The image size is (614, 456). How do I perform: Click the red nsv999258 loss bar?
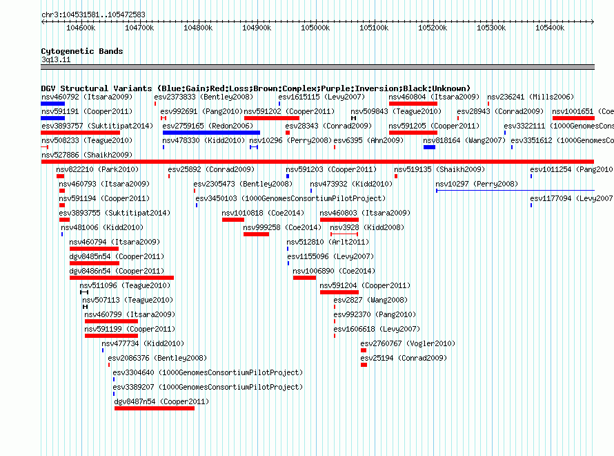[256, 234]
